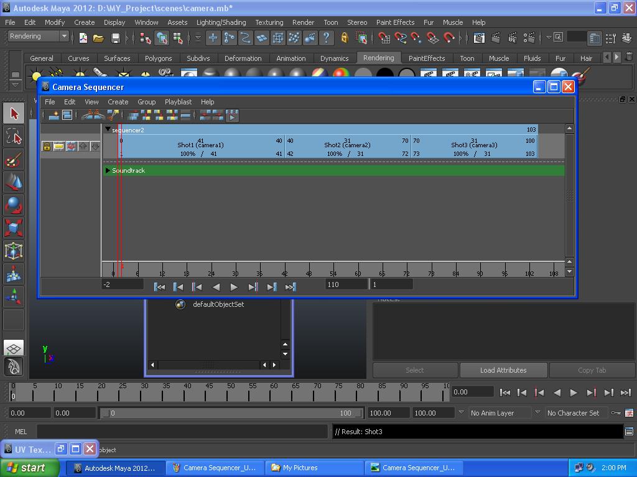Click the move track down arrow icon

click(x=95, y=146)
